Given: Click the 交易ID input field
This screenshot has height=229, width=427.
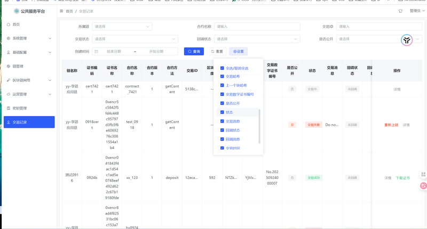Looking at the screenshot, I should [x=378, y=26].
